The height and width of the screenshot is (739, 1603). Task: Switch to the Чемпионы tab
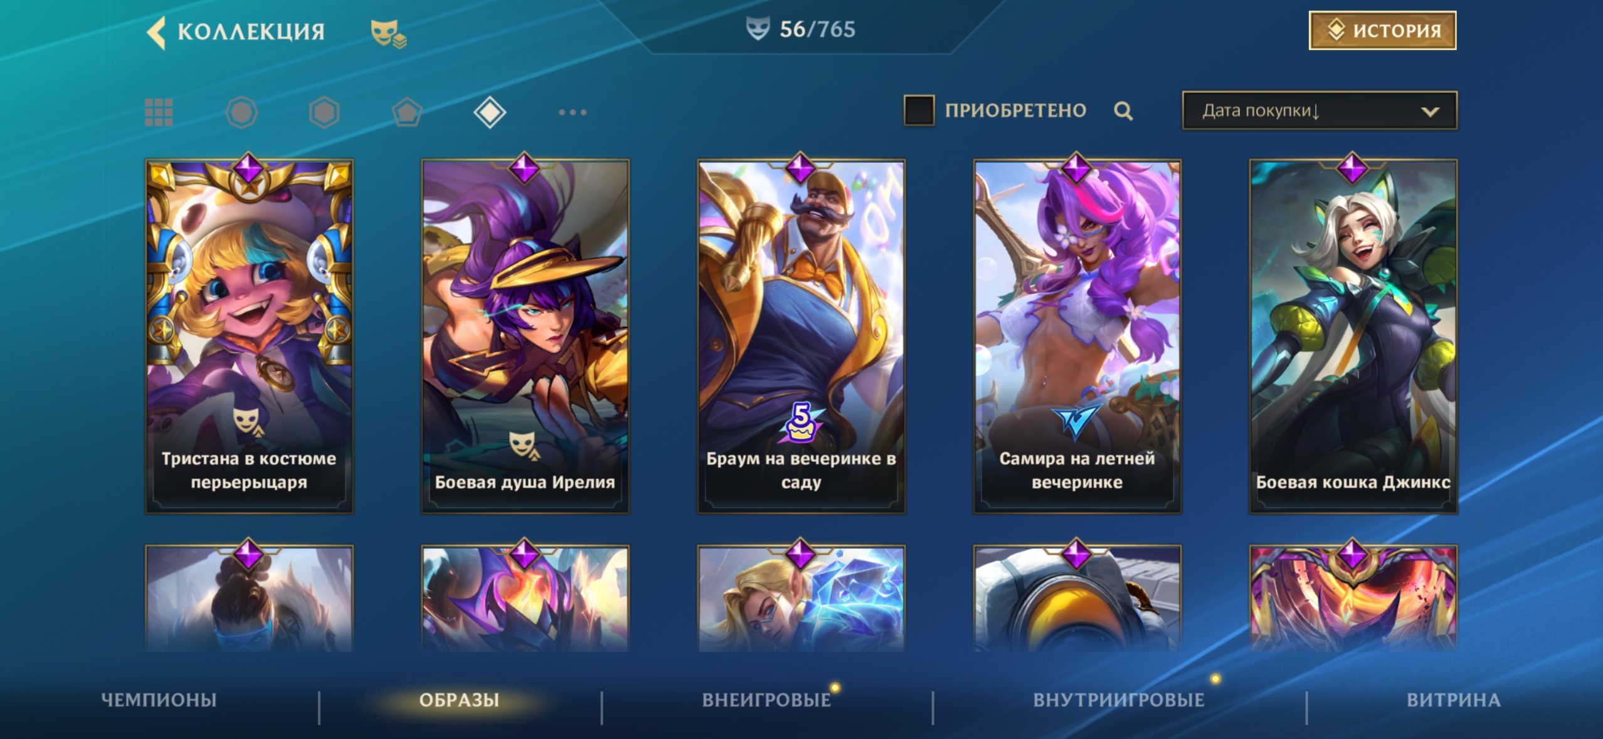point(159,700)
